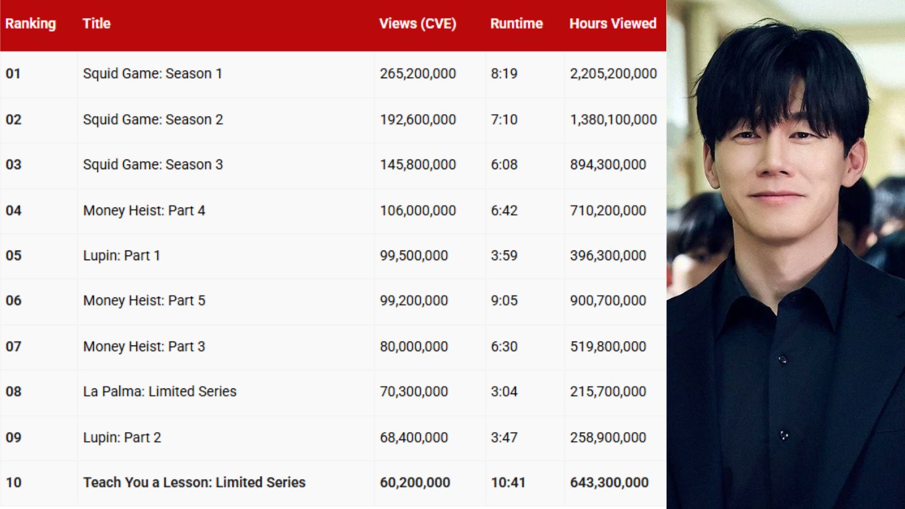Click the runtime 10:41
The height and width of the screenshot is (509, 905).
pyautogui.click(x=508, y=482)
